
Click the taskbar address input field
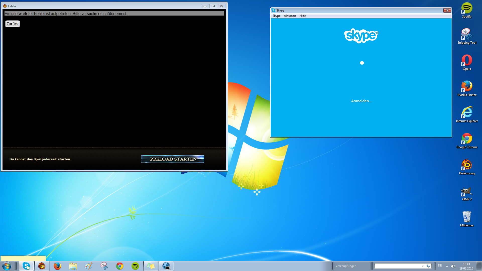pos(398,266)
